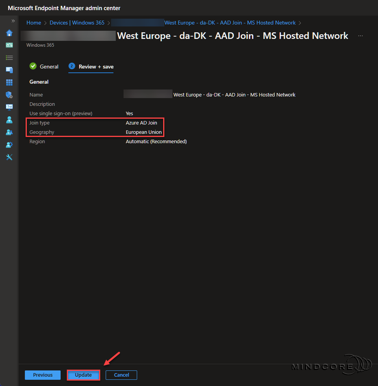
Task: Click the Tenant administration icon
Action: tap(9, 145)
